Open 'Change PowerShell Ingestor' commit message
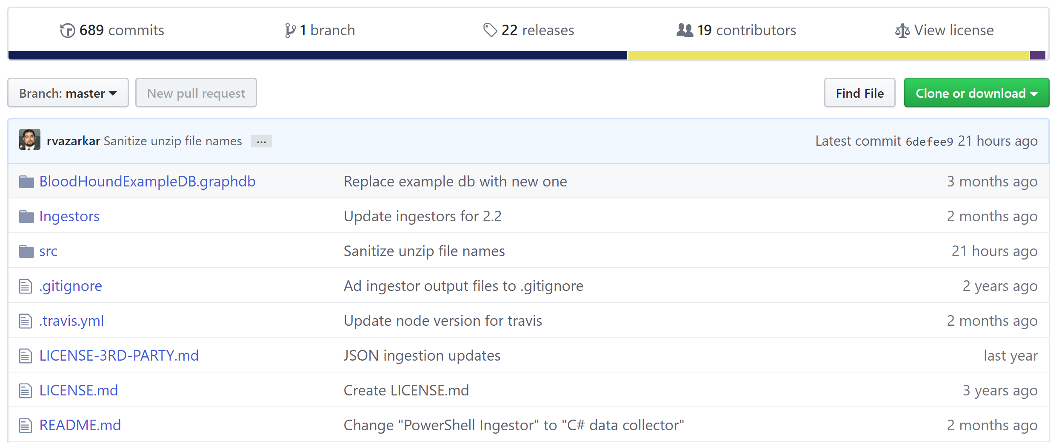The width and height of the screenshot is (1062, 443). click(514, 425)
